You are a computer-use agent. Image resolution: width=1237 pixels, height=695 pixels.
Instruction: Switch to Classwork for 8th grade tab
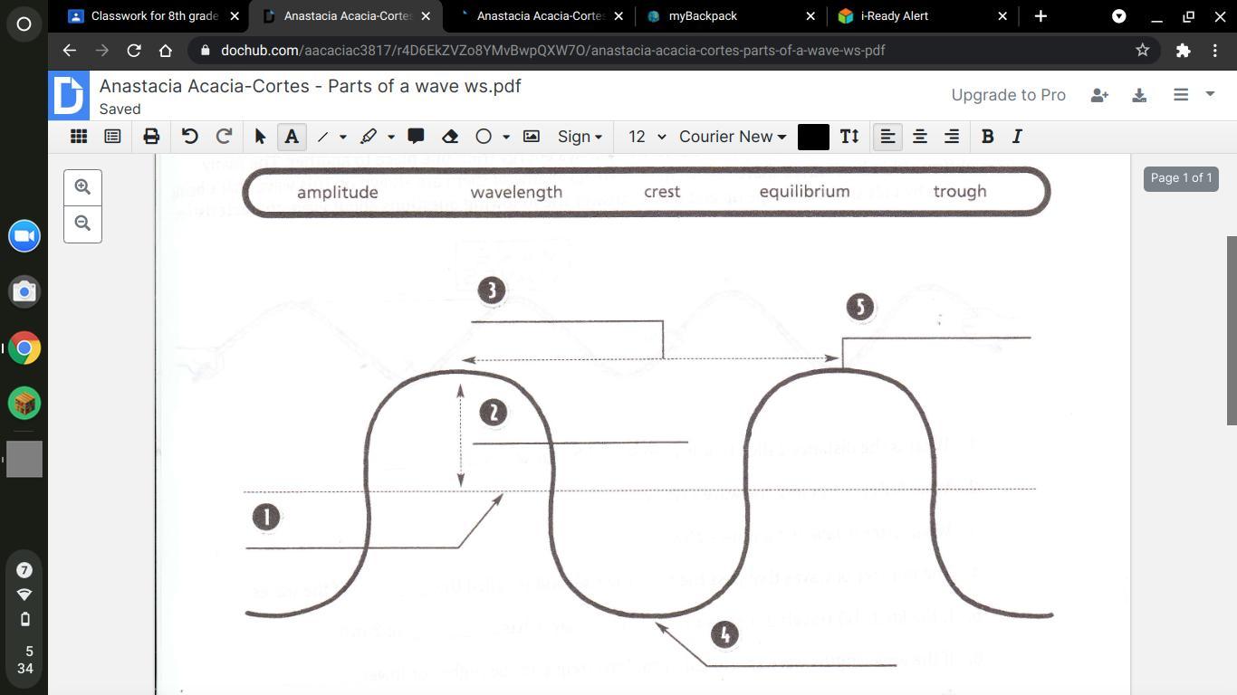(155, 16)
